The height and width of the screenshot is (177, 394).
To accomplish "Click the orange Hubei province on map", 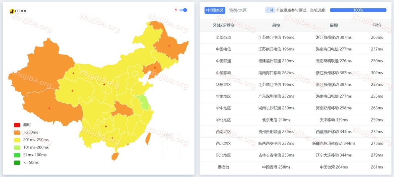I will point(122,109).
